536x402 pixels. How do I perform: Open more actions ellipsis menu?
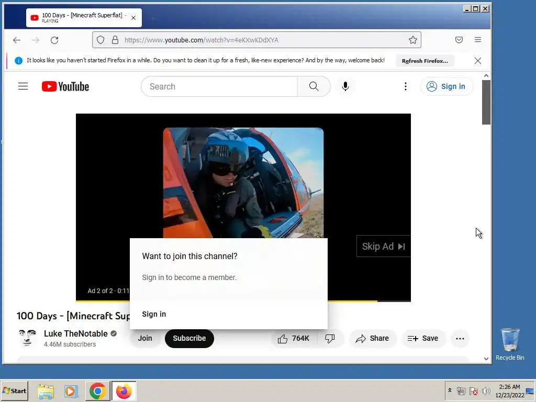pos(460,339)
